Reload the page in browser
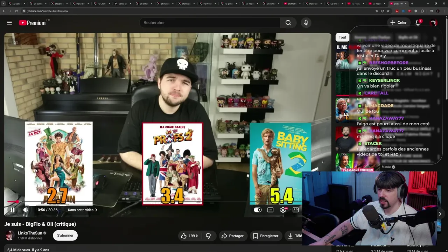This screenshot has height=252, width=448. (16, 11)
